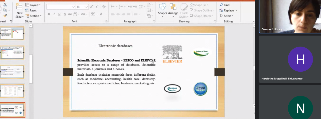Click the Add or Remove Columns icon
The height and width of the screenshot is (119, 321).
[136, 14]
